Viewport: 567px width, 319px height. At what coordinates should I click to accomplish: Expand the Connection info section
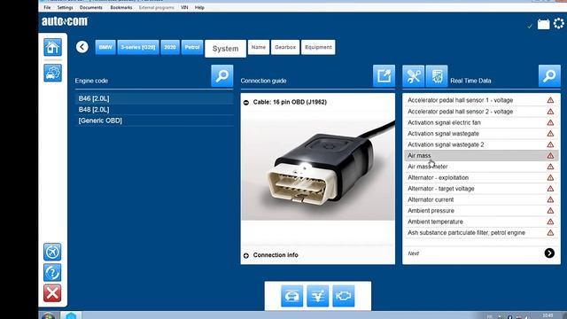[x=246, y=256]
